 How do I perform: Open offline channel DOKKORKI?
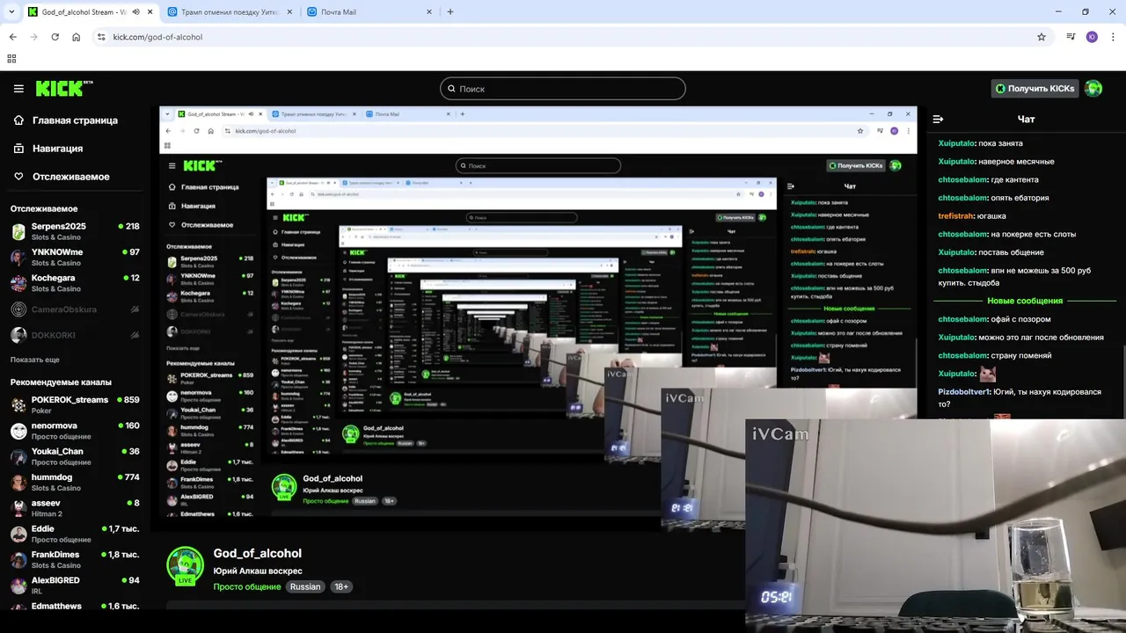click(75, 335)
